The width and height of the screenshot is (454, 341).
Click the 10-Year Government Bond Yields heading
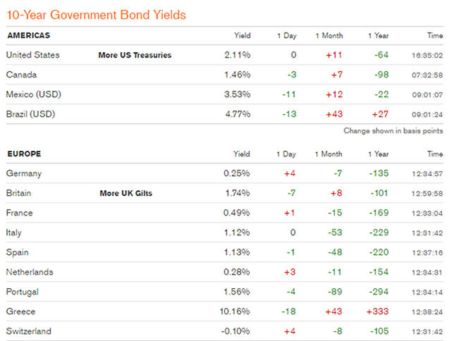97,14
